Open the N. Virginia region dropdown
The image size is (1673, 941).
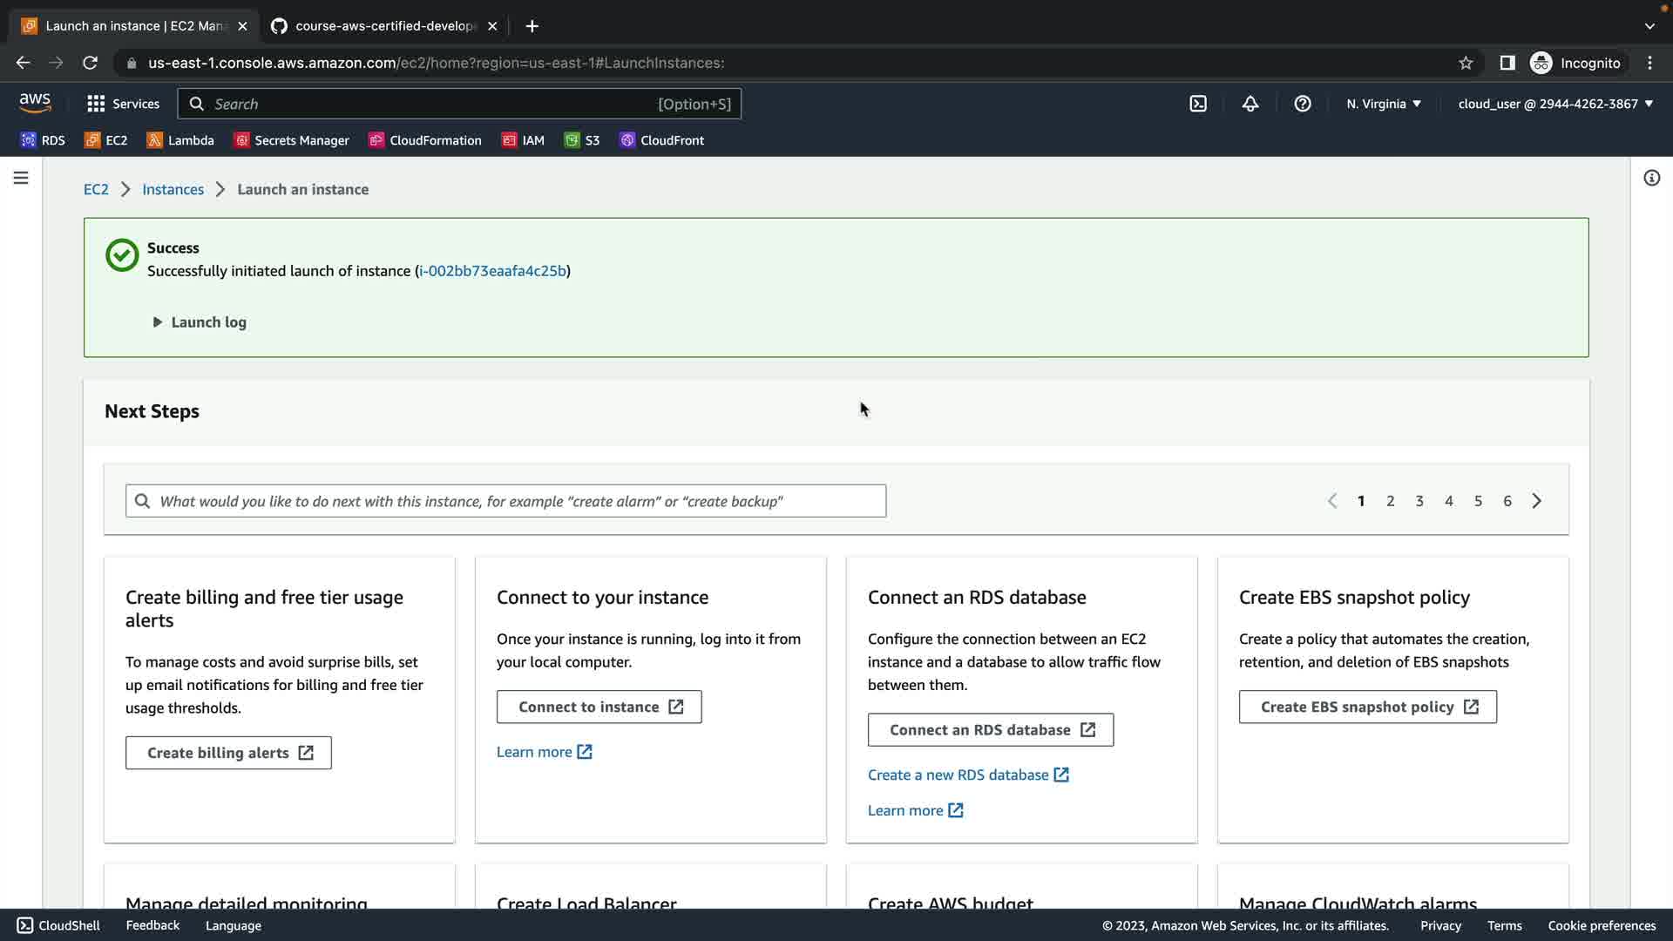(x=1383, y=104)
